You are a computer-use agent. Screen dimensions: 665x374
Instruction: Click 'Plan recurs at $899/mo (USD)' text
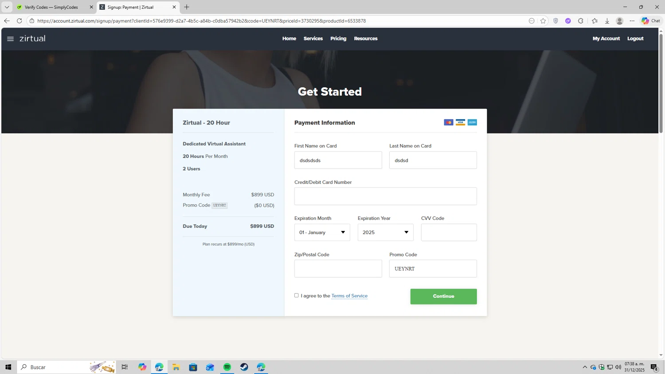pyautogui.click(x=228, y=244)
